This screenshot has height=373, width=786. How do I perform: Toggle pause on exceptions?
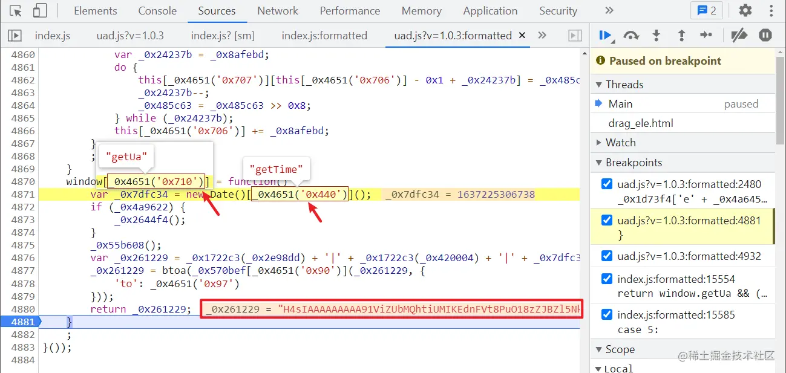[x=765, y=36]
